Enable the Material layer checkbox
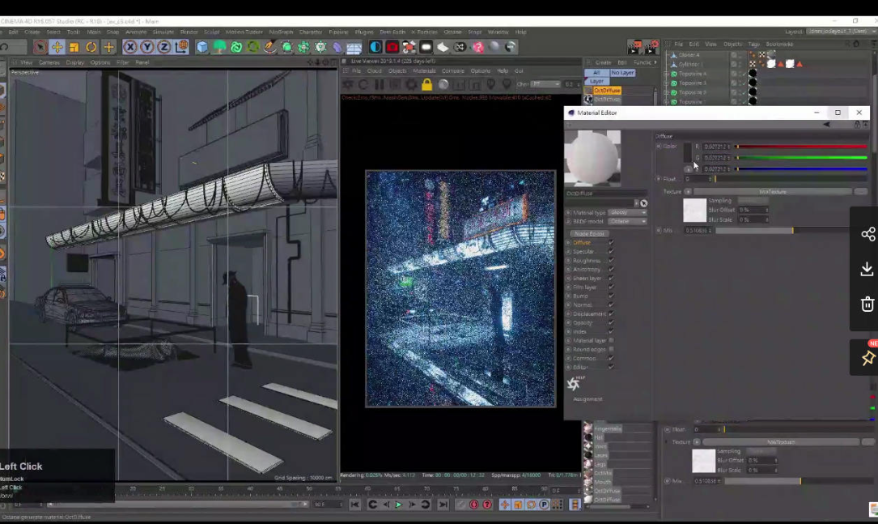Viewport: 878px width, 524px height. point(611,340)
